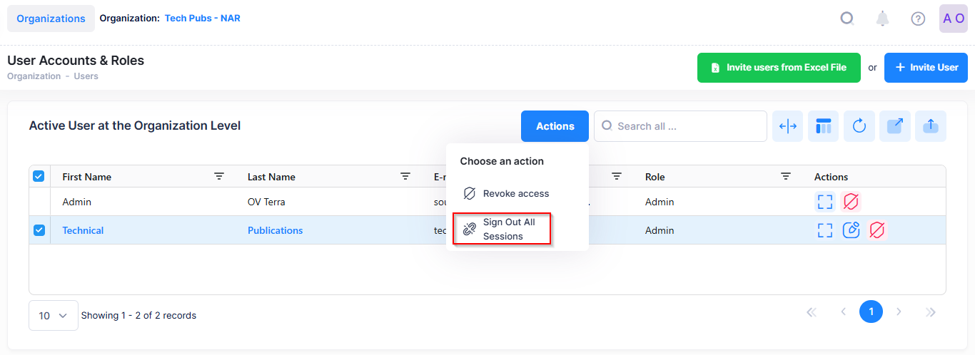Toggle the select-all header checkbox
Viewport: 975px width, 355px height.
39,176
